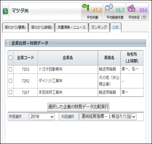Click the green plus icon beside マツダ
The width and height of the screenshot is (152, 144).
point(5,11)
